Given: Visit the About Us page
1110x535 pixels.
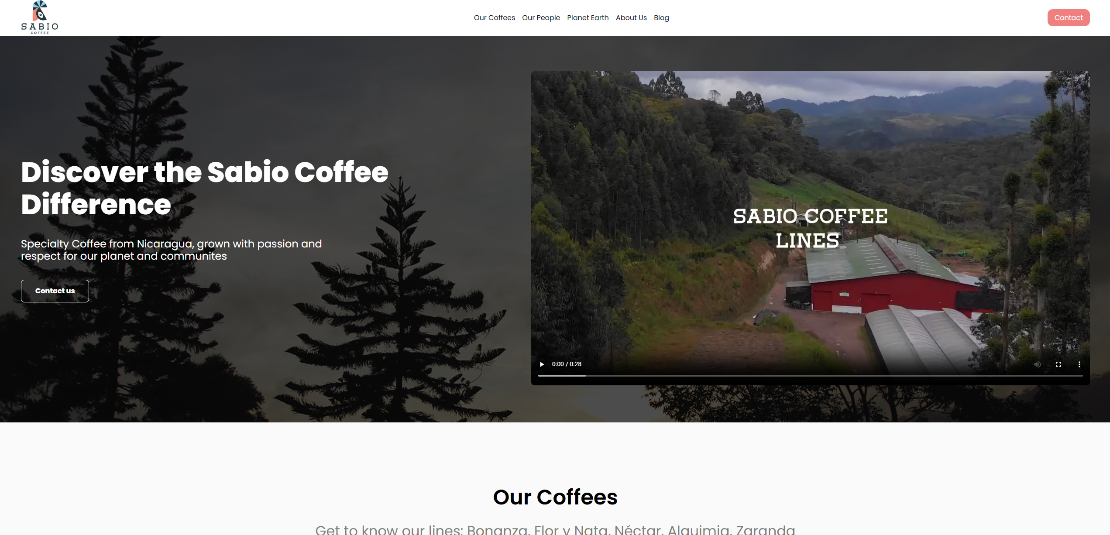Looking at the screenshot, I should click(631, 18).
